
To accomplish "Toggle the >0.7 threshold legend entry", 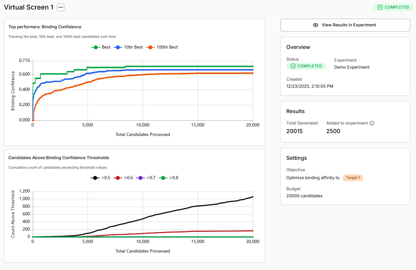I will pyautogui.click(x=146, y=178).
